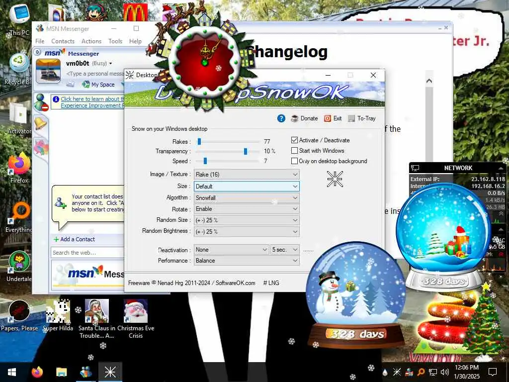Click the network tray icon

coord(433,372)
